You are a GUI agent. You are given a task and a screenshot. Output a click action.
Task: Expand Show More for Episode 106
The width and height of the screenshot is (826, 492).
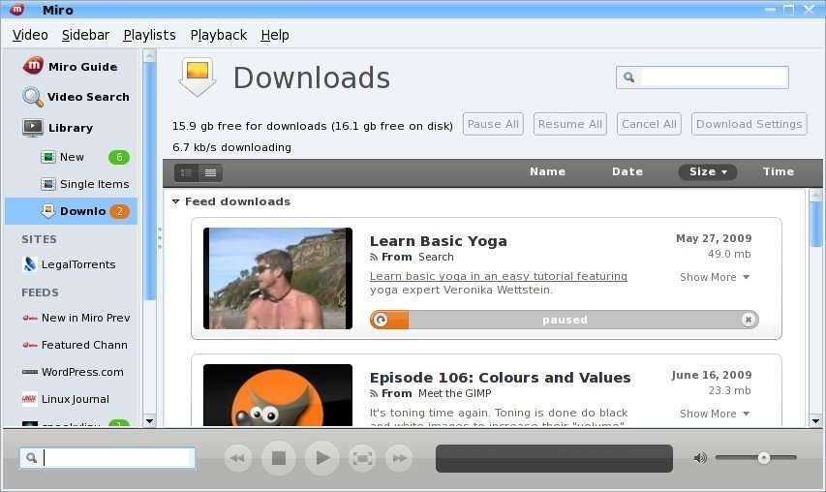point(715,414)
